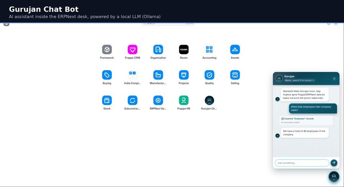Click the bot avatar beside employee-count reply
The height and width of the screenshot is (187, 344).
click(277, 135)
